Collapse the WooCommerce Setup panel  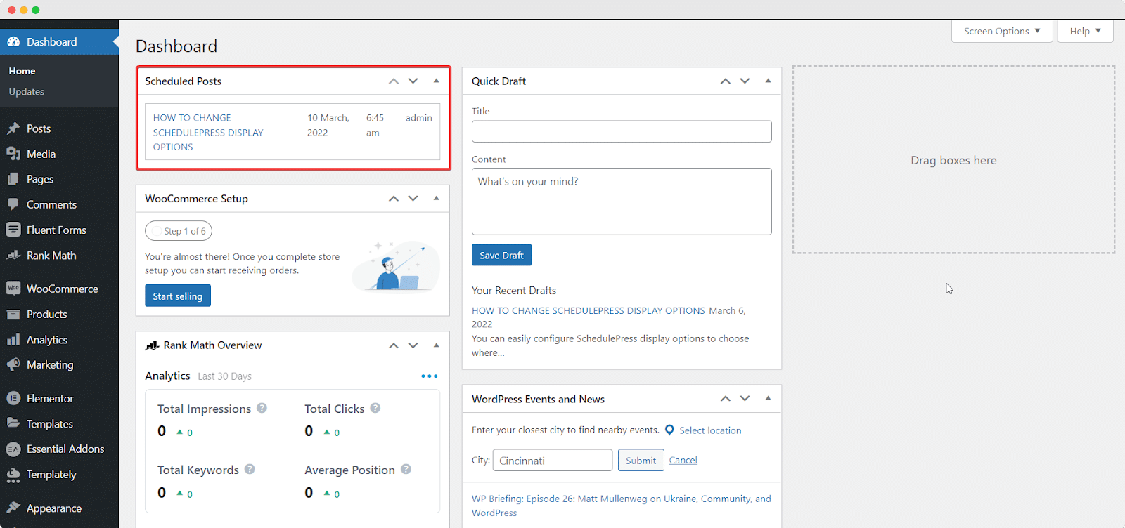pos(437,198)
